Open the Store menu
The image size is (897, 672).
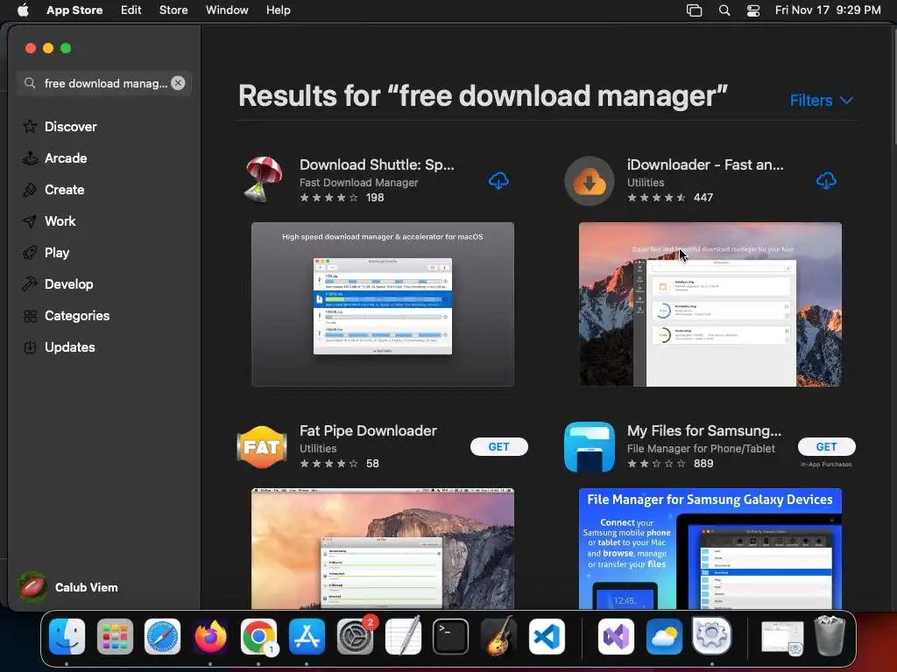coord(173,10)
